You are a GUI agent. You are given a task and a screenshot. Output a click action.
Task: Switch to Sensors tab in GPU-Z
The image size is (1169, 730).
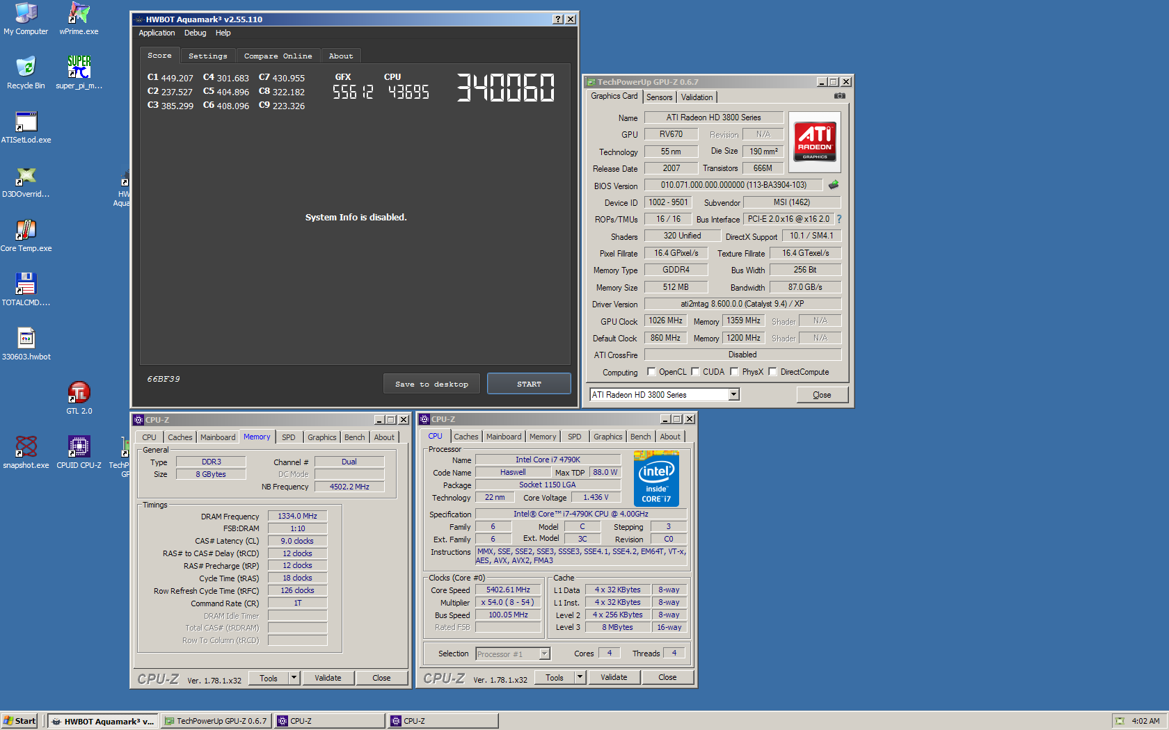[659, 97]
